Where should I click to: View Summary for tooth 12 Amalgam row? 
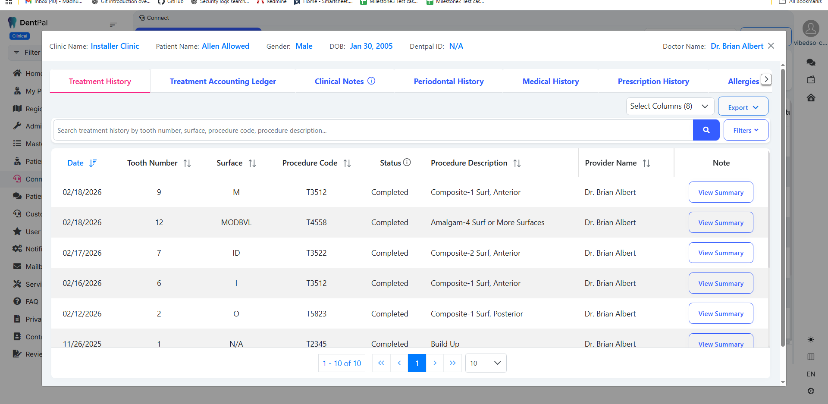(721, 222)
